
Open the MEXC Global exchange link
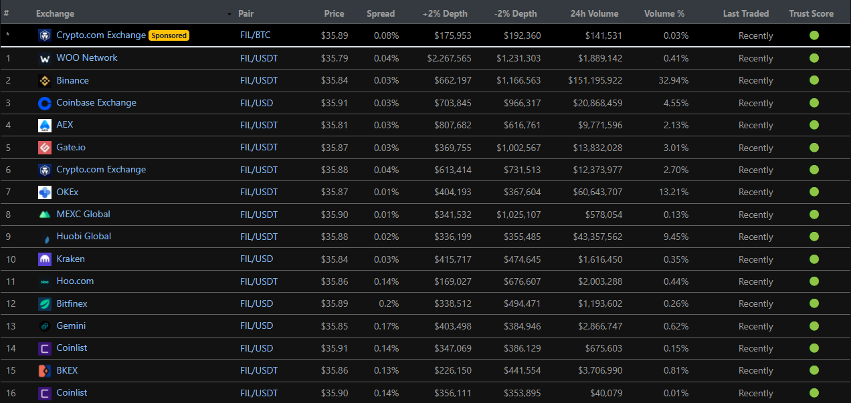coord(83,214)
